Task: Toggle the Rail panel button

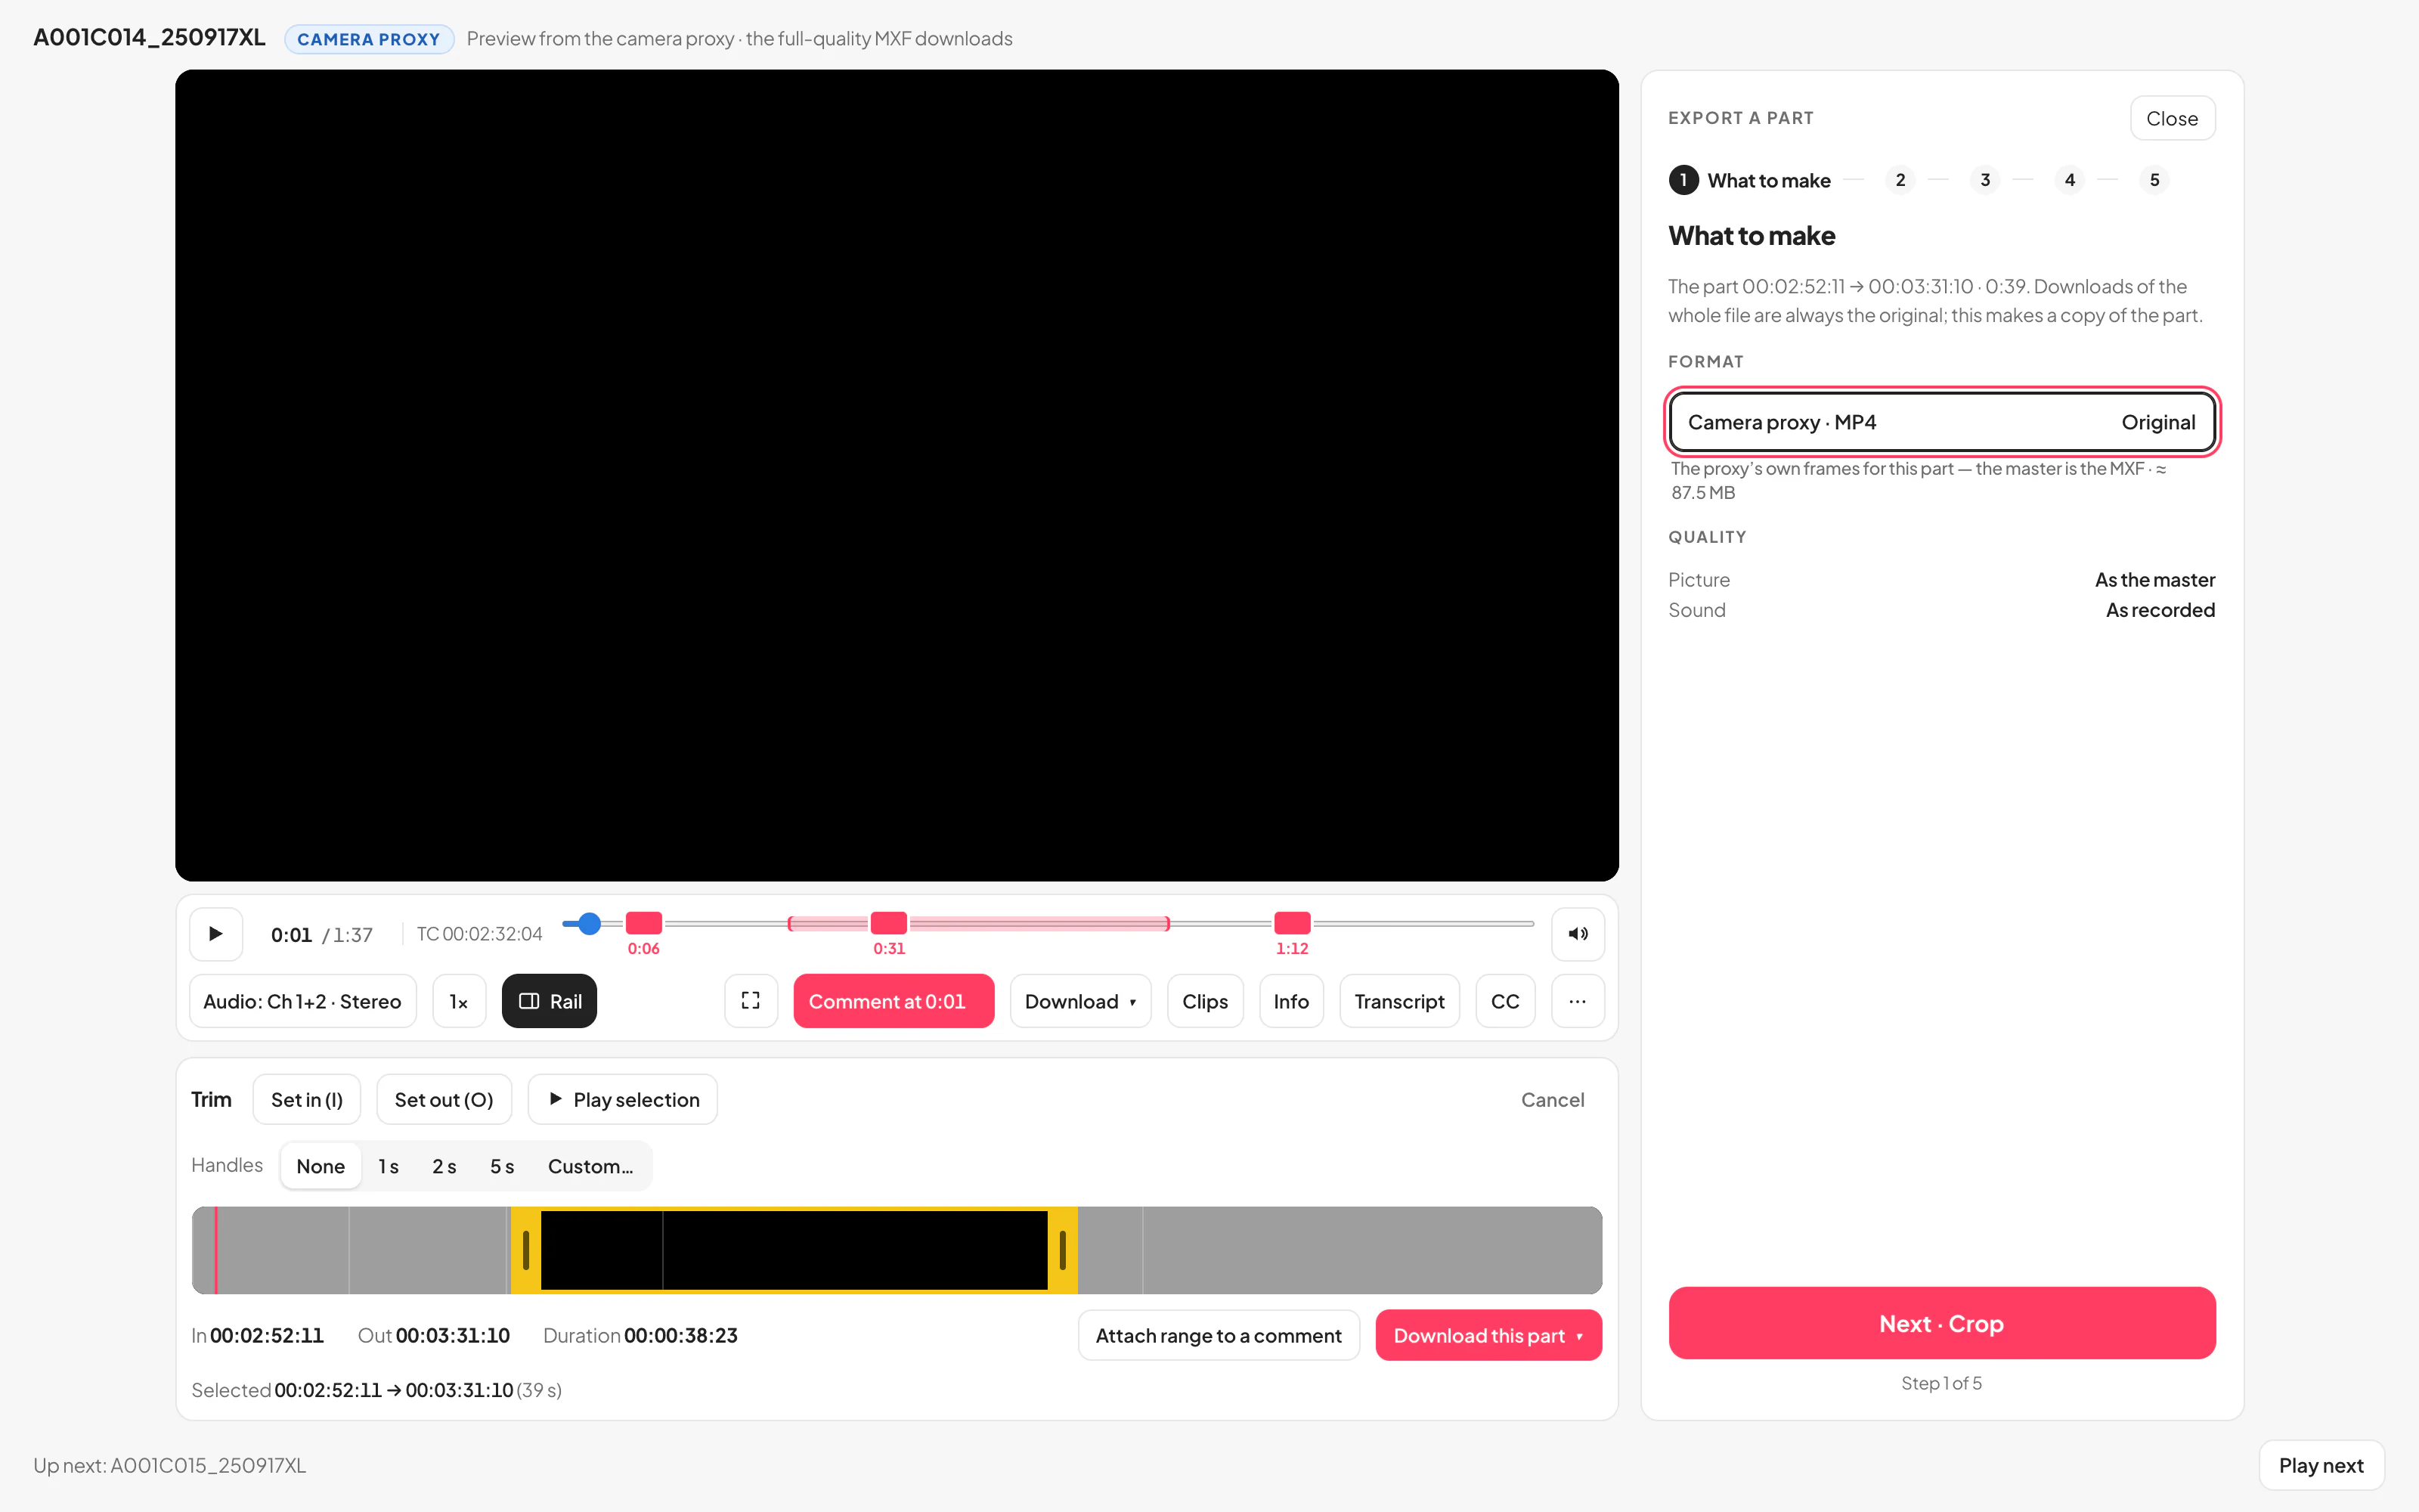Action: tap(550, 1001)
